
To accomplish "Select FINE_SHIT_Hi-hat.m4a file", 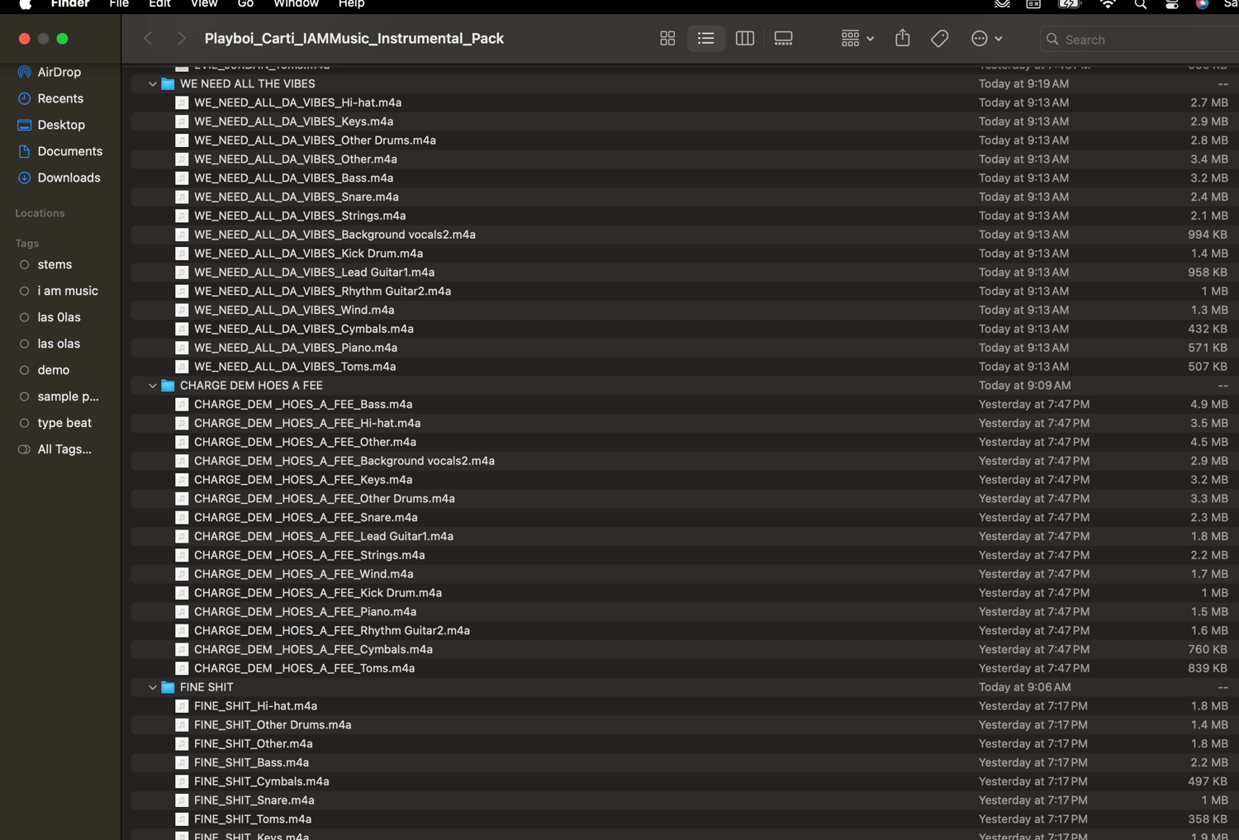I will 683,706.
